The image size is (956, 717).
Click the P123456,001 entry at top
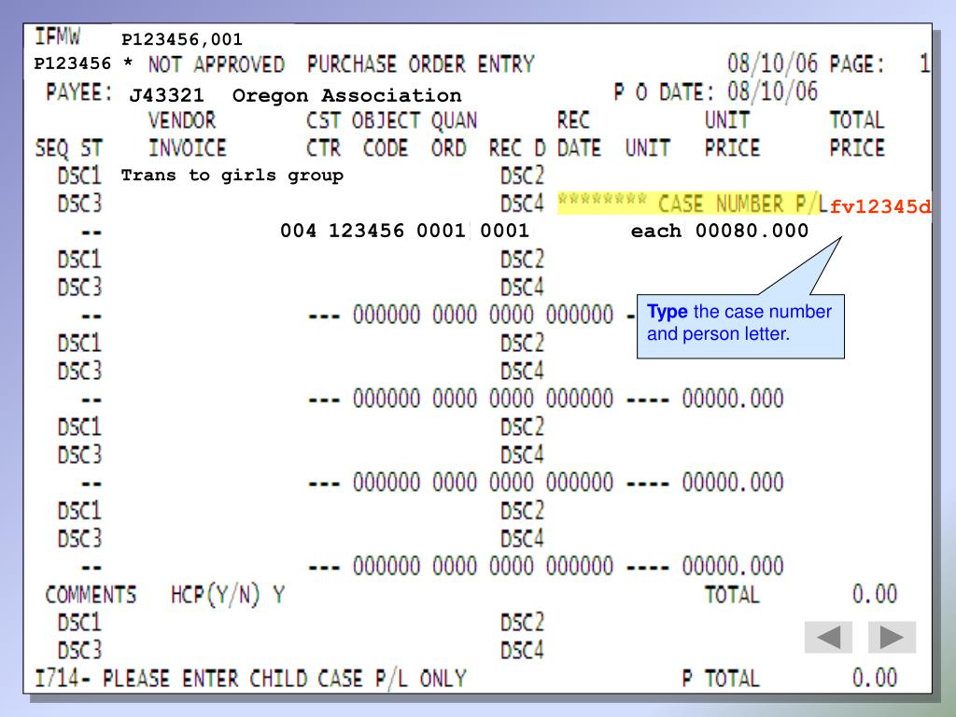click(x=182, y=39)
